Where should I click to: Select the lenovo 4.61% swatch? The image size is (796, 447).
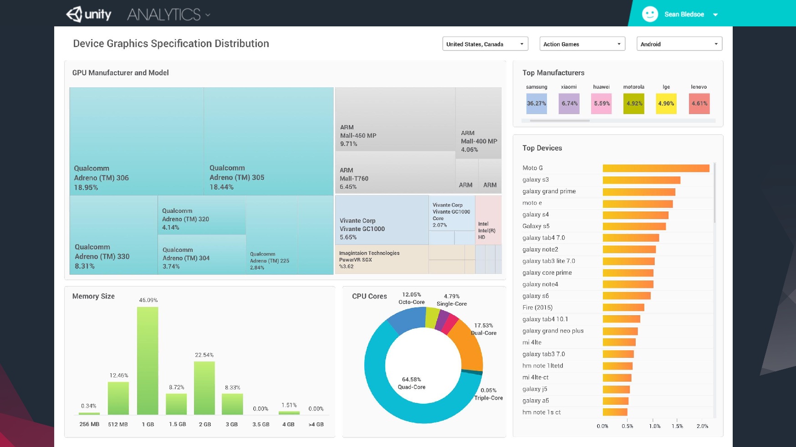tap(699, 103)
